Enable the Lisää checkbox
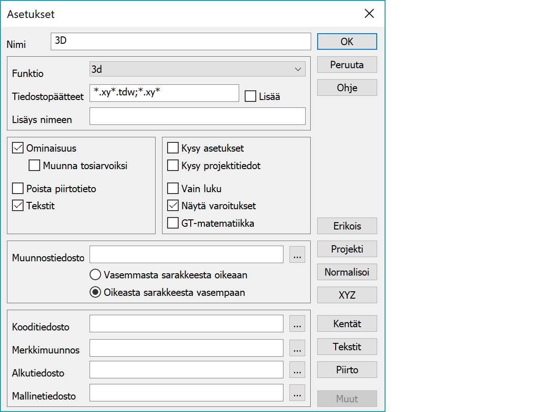554x412 pixels. [x=251, y=97]
